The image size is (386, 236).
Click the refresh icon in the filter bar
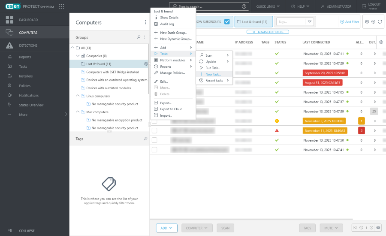[380, 21]
